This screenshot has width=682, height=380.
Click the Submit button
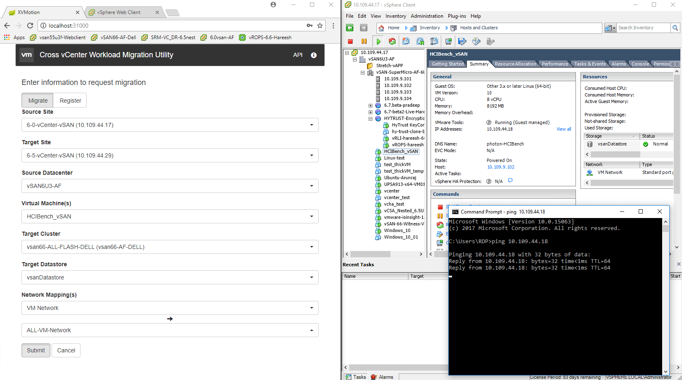tap(36, 350)
